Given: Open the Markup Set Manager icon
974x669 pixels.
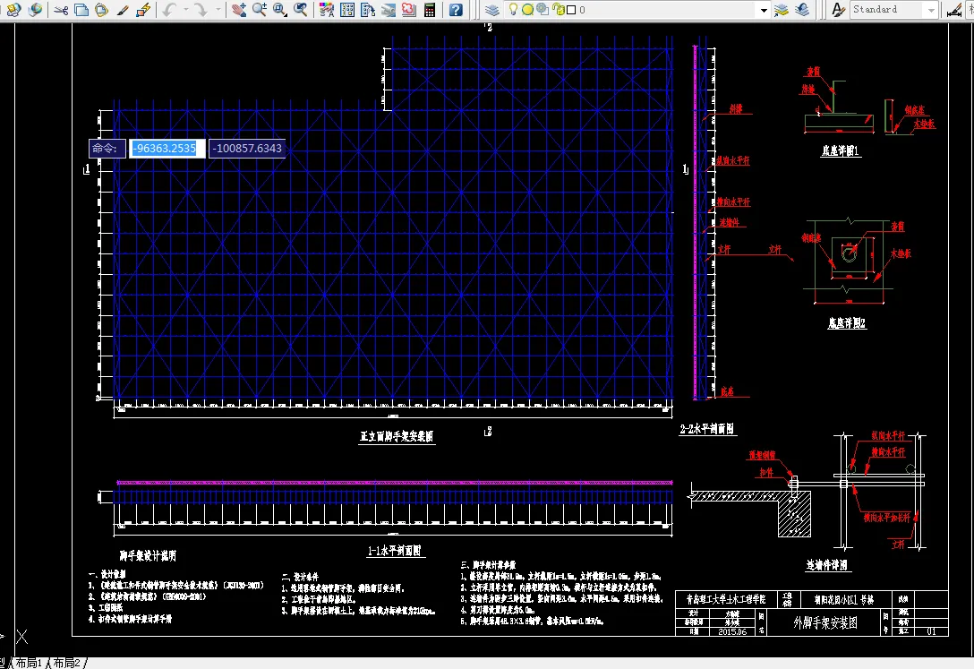Looking at the screenshot, I should click(x=409, y=9).
